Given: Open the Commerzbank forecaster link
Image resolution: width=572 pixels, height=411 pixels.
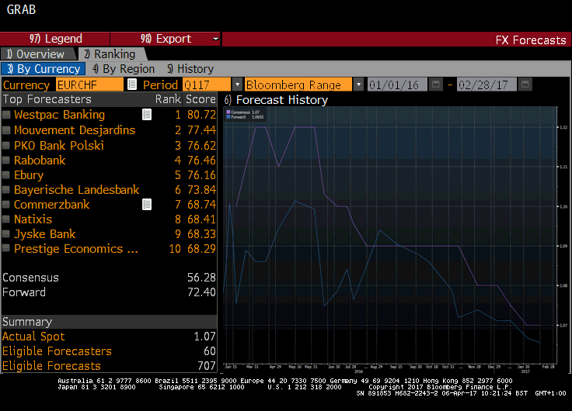Looking at the screenshot, I should point(52,205).
